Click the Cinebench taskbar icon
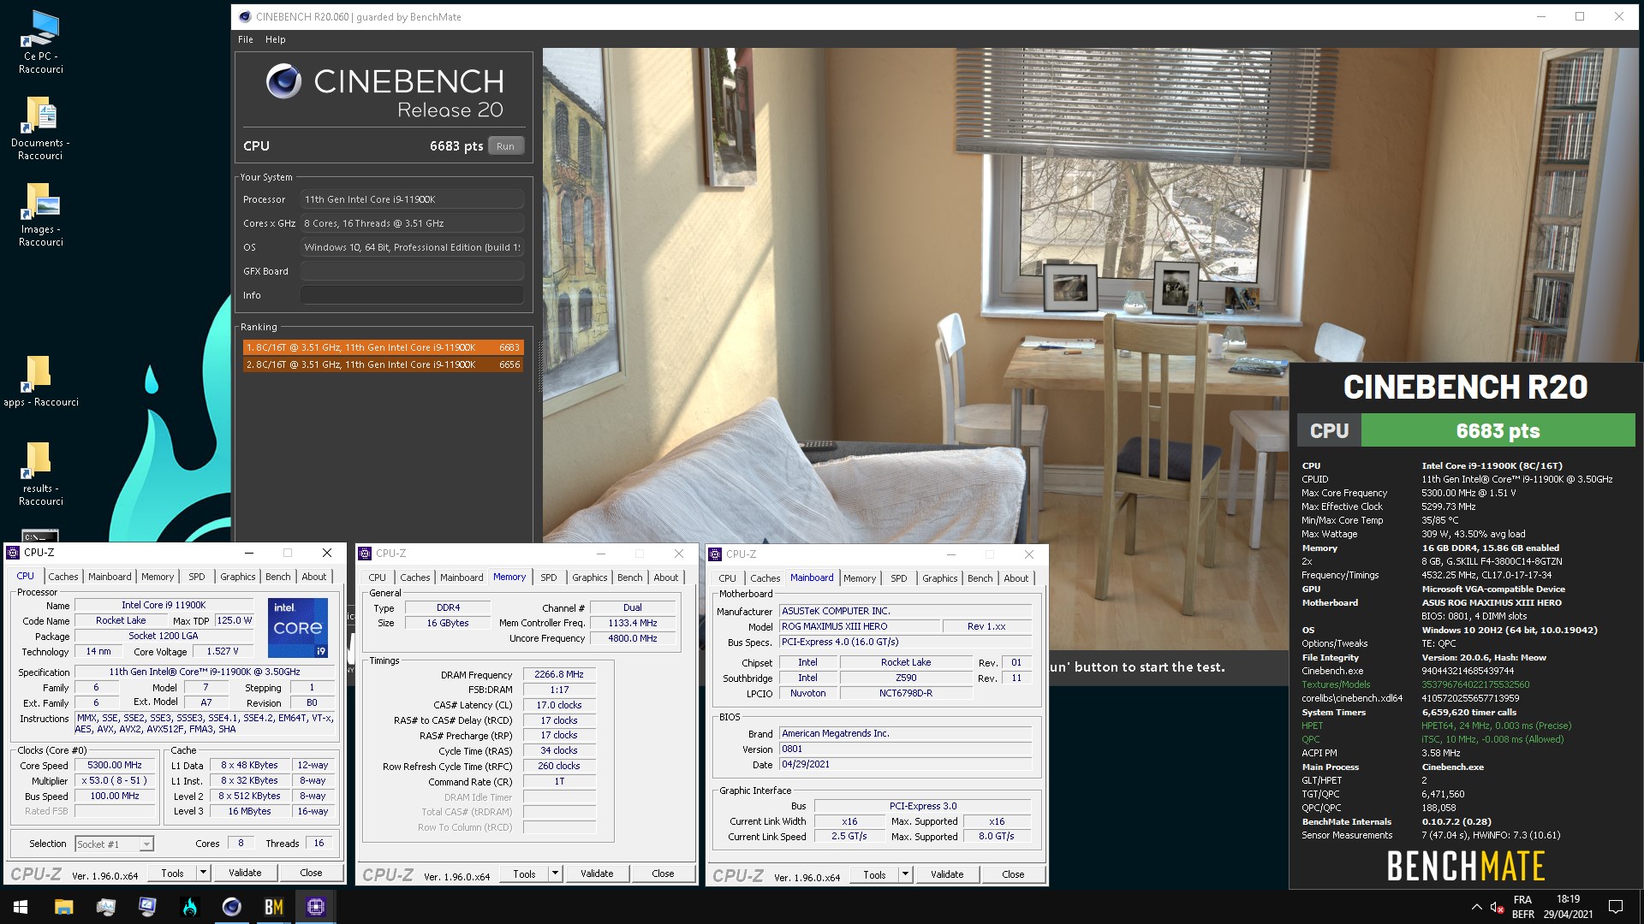This screenshot has width=1644, height=924. click(231, 907)
